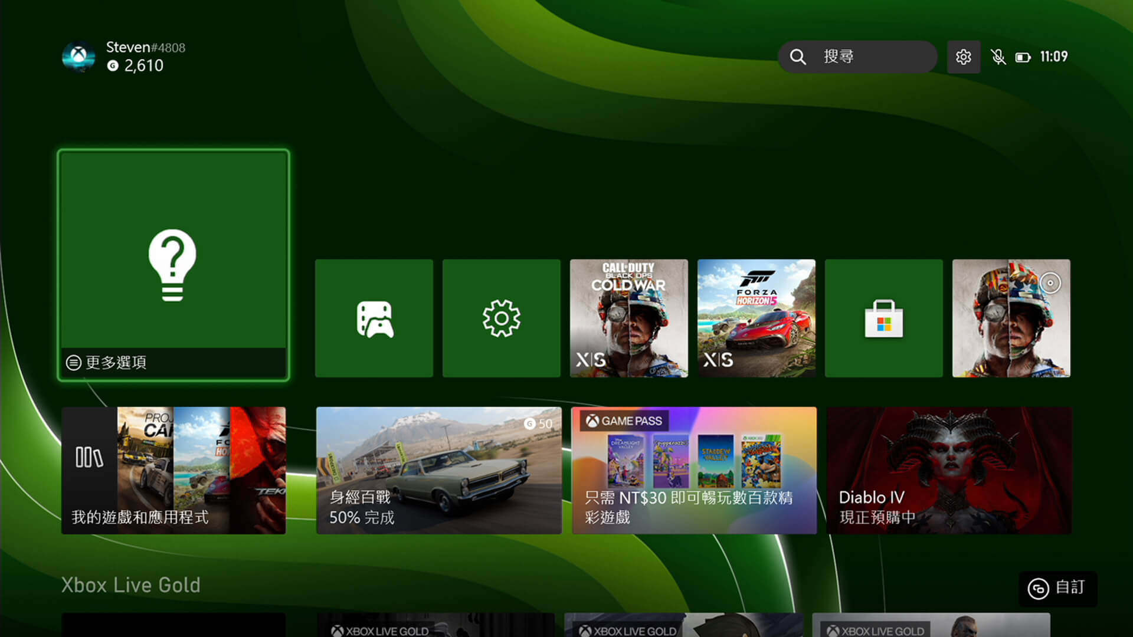Click the 自訂 customize button
Viewport: 1133px width, 637px height.
[x=1058, y=588]
